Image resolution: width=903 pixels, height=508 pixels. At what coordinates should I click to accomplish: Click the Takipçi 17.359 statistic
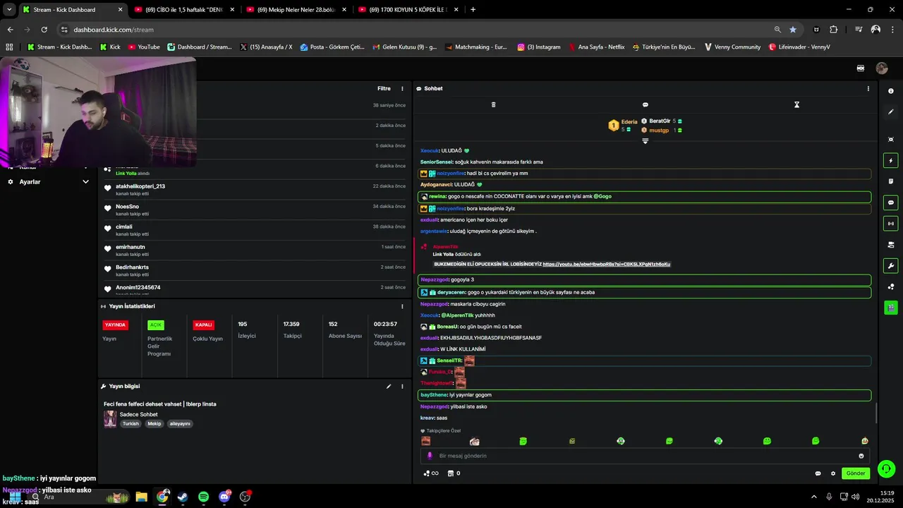[292, 330]
